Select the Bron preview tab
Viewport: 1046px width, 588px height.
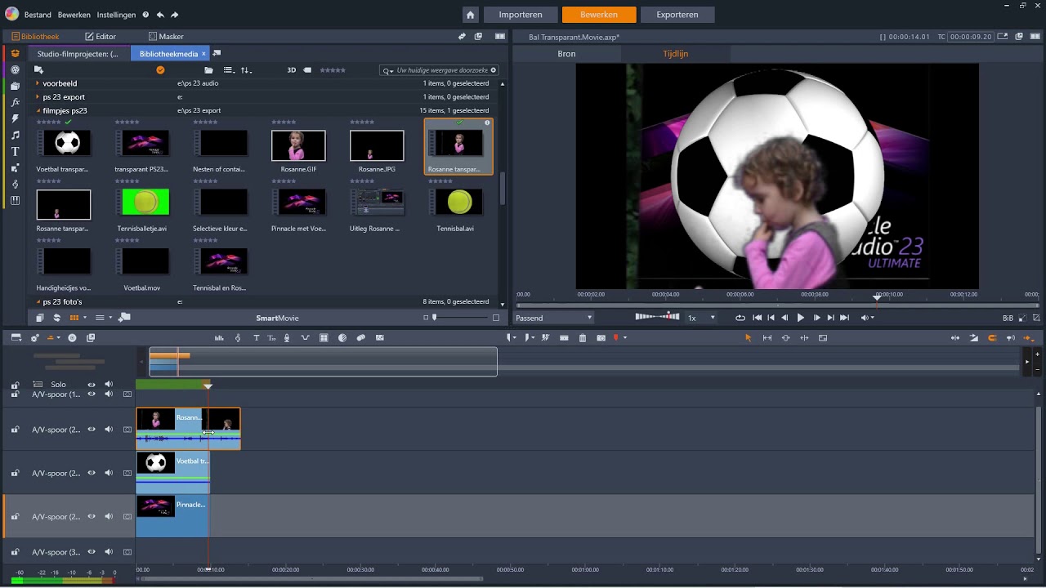[x=566, y=54]
